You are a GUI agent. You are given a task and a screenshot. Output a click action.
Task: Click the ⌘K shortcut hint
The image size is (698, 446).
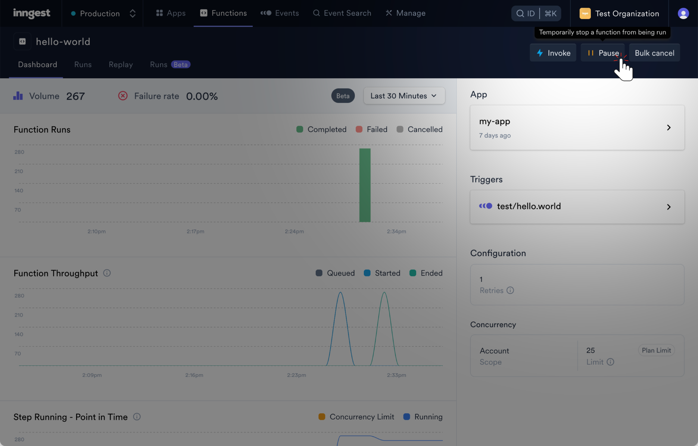[x=551, y=13]
